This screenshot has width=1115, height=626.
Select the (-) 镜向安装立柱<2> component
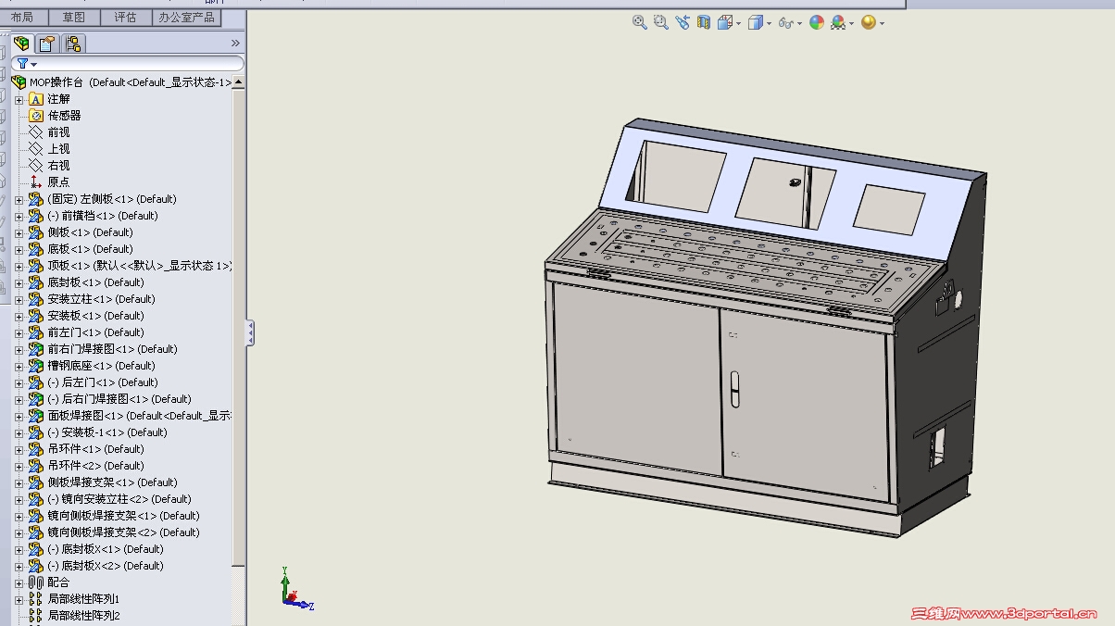coord(119,499)
